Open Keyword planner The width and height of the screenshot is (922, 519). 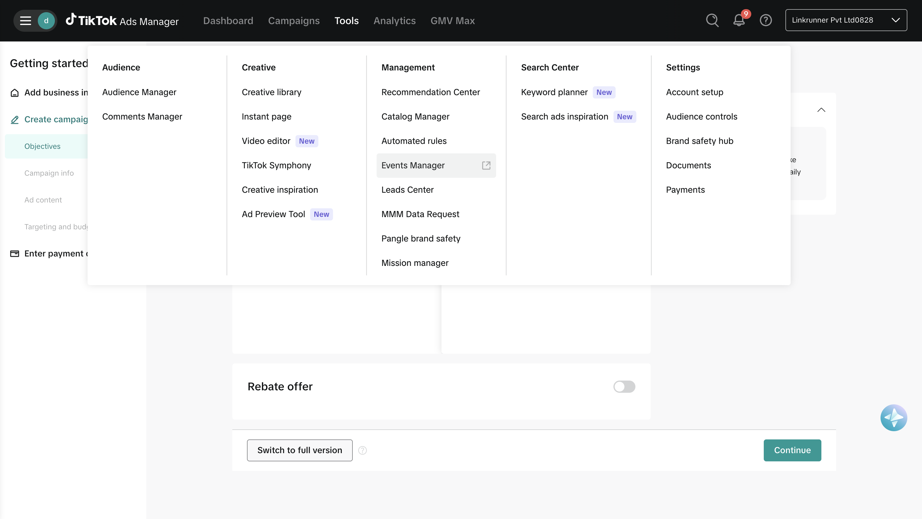point(554,92)
